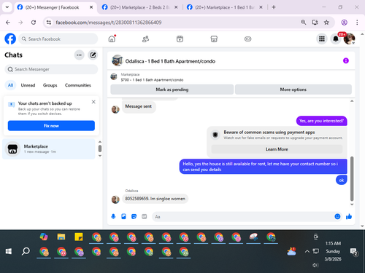Click More options button
The height and width of the screenshot is (273, 365).
(293, 90)
